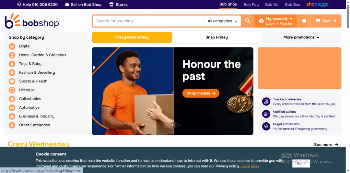This screenshot has width=350, height=173.
Task: Click the bobshop logo
Action: click(x=32, y=21)
